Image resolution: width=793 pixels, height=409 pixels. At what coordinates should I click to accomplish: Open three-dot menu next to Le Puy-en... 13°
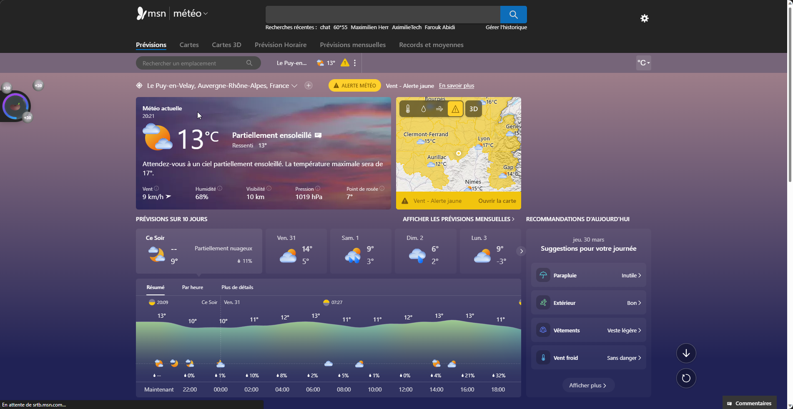click(355, 63)
